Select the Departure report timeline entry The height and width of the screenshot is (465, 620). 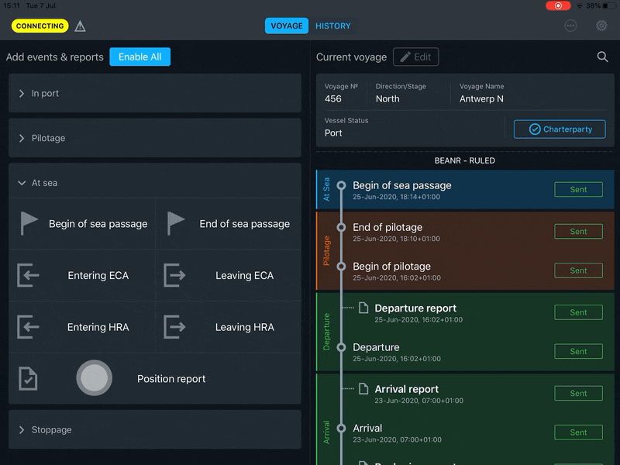tap(415, 308)
